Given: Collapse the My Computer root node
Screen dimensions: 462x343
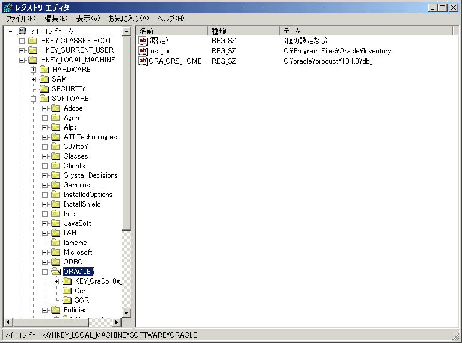Looking at the screenshot, I should point(11,31).
